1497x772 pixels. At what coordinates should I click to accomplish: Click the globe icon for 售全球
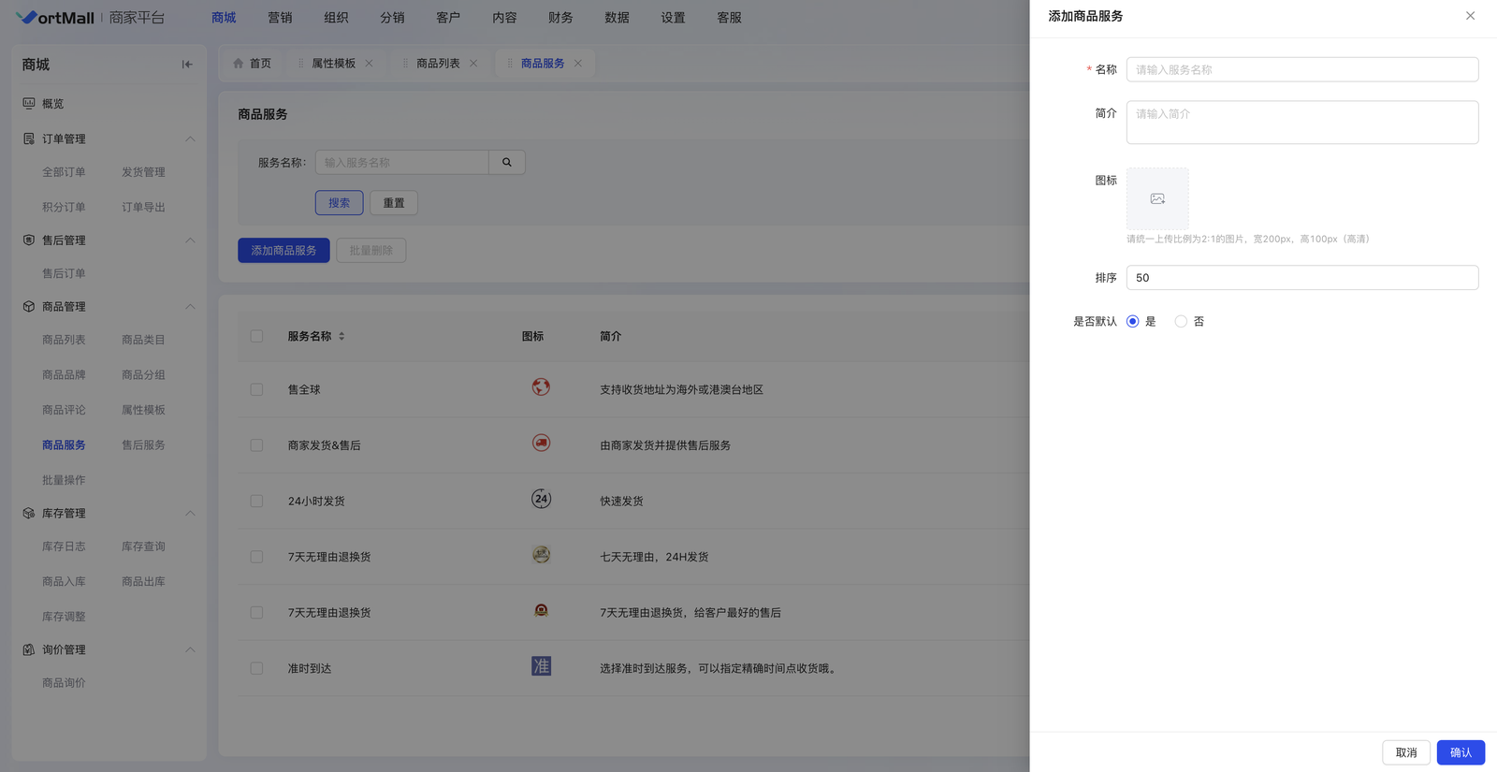541,387
